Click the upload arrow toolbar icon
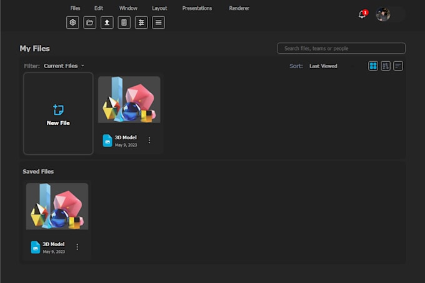This screenshot has width=425, height=283. click(x=107, y=22)
